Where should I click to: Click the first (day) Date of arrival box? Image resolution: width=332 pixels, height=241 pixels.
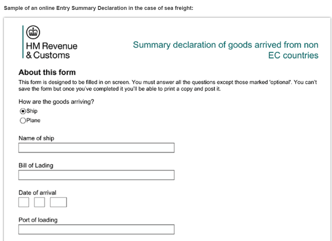(x=24, y=202)
